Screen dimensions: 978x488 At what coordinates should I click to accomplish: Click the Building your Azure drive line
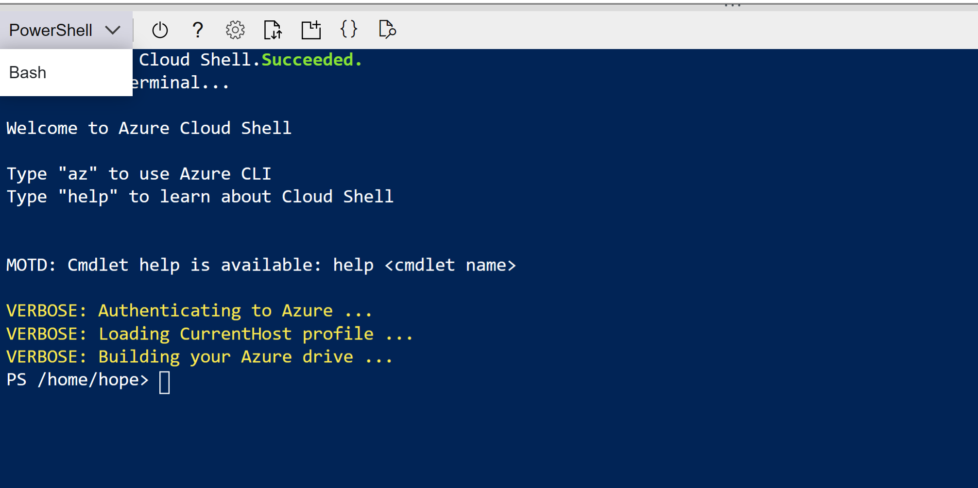pyautogui.click(x=199, y=357)
